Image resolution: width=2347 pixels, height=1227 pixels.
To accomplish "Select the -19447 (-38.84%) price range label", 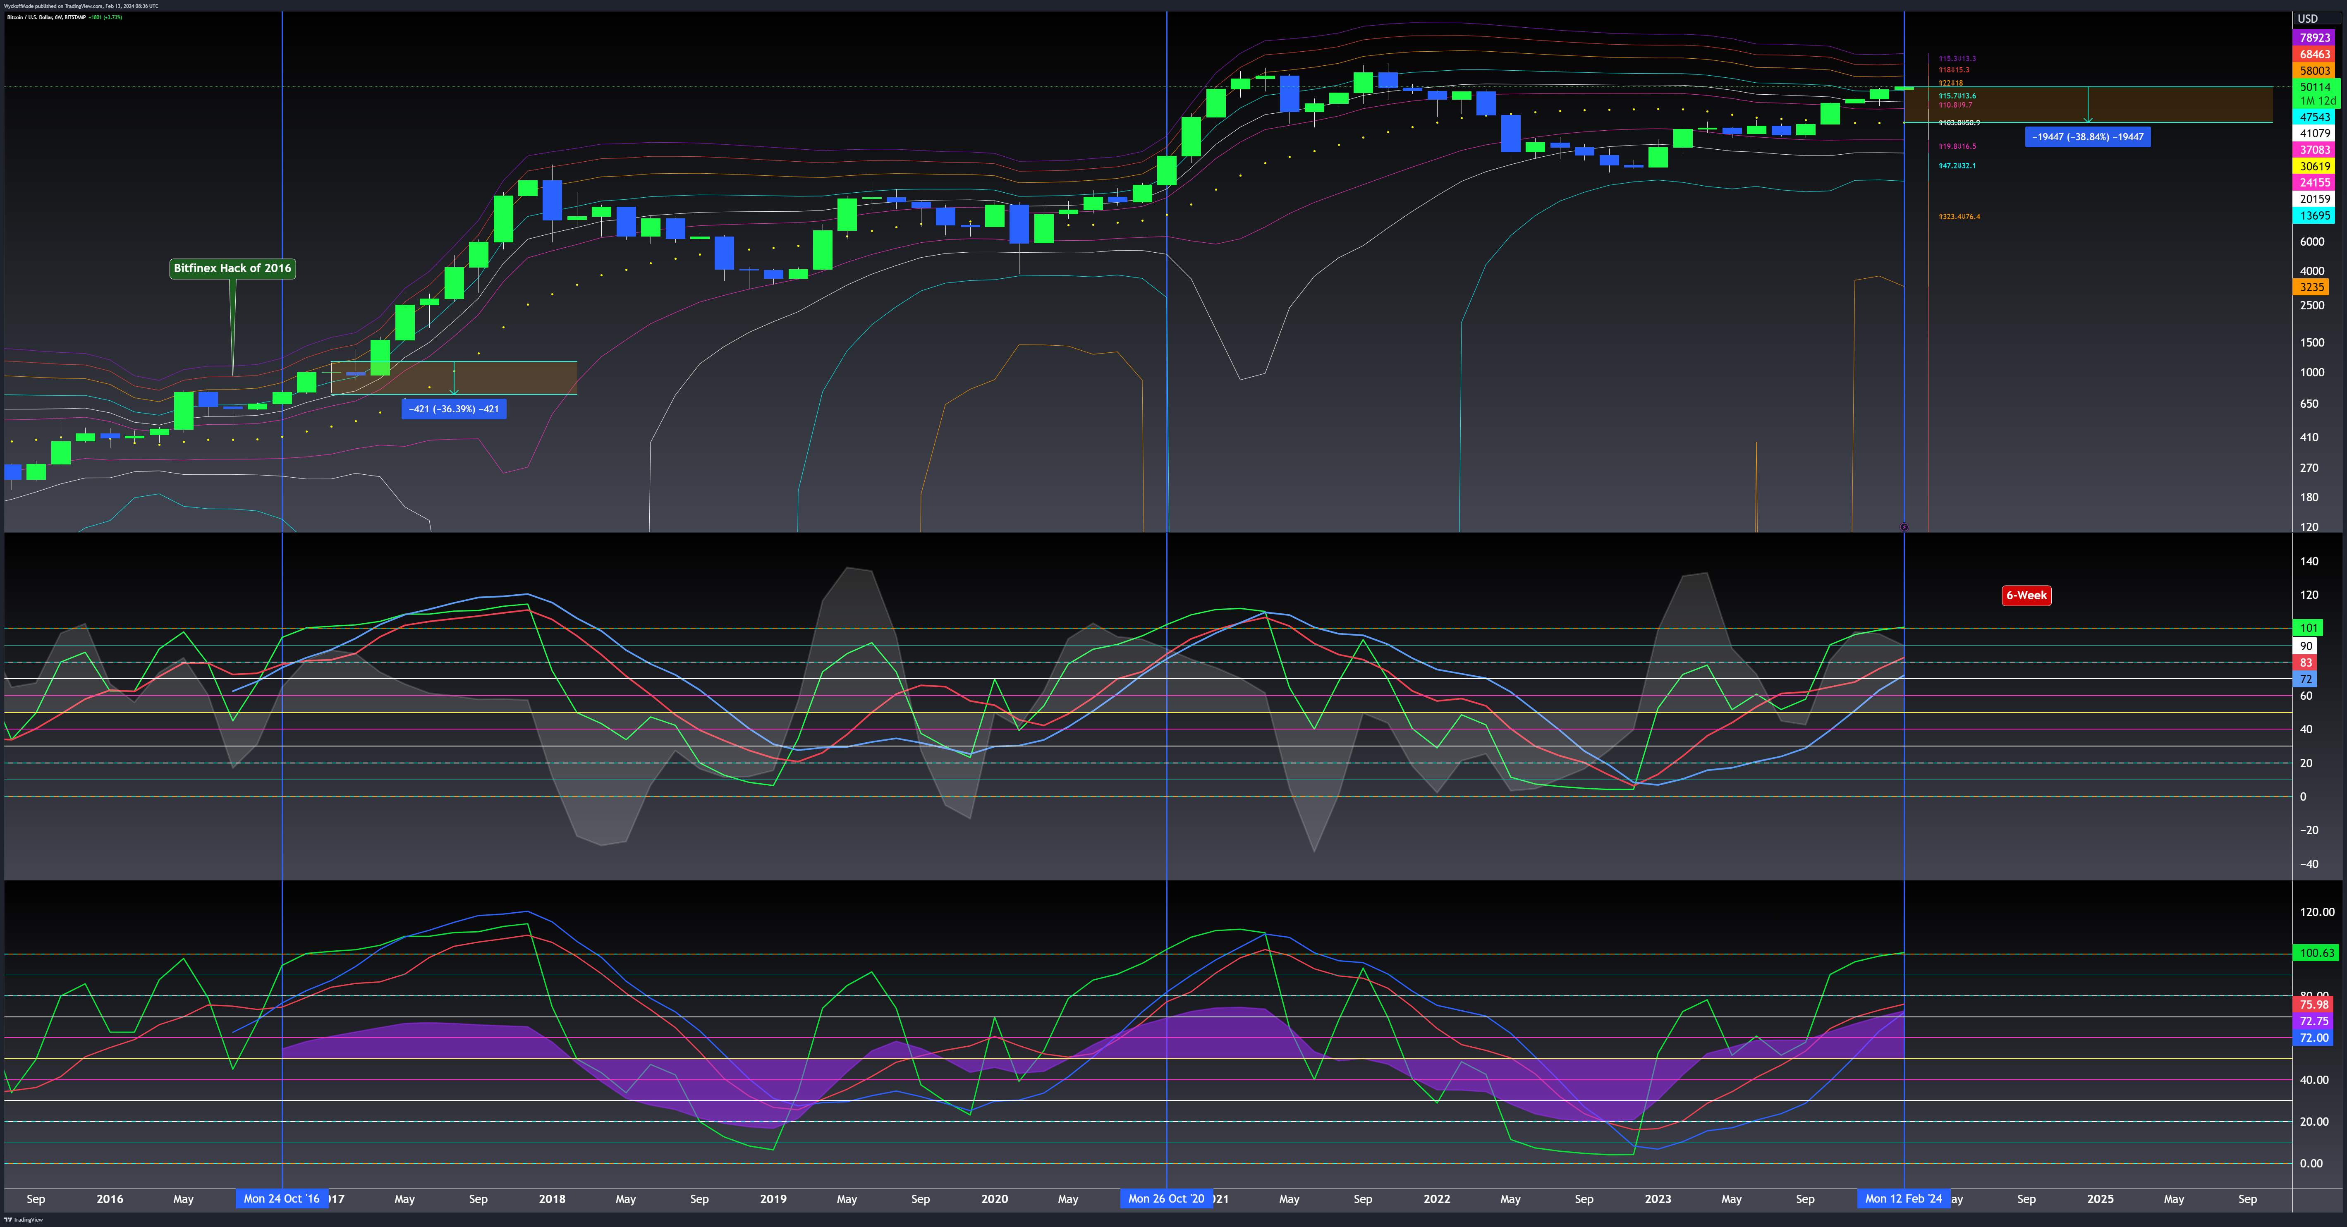I will 2087,136.
